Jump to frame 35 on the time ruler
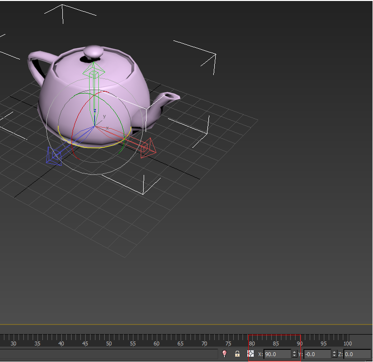This screenshot has height=362, width=373. tap(37, 343)
